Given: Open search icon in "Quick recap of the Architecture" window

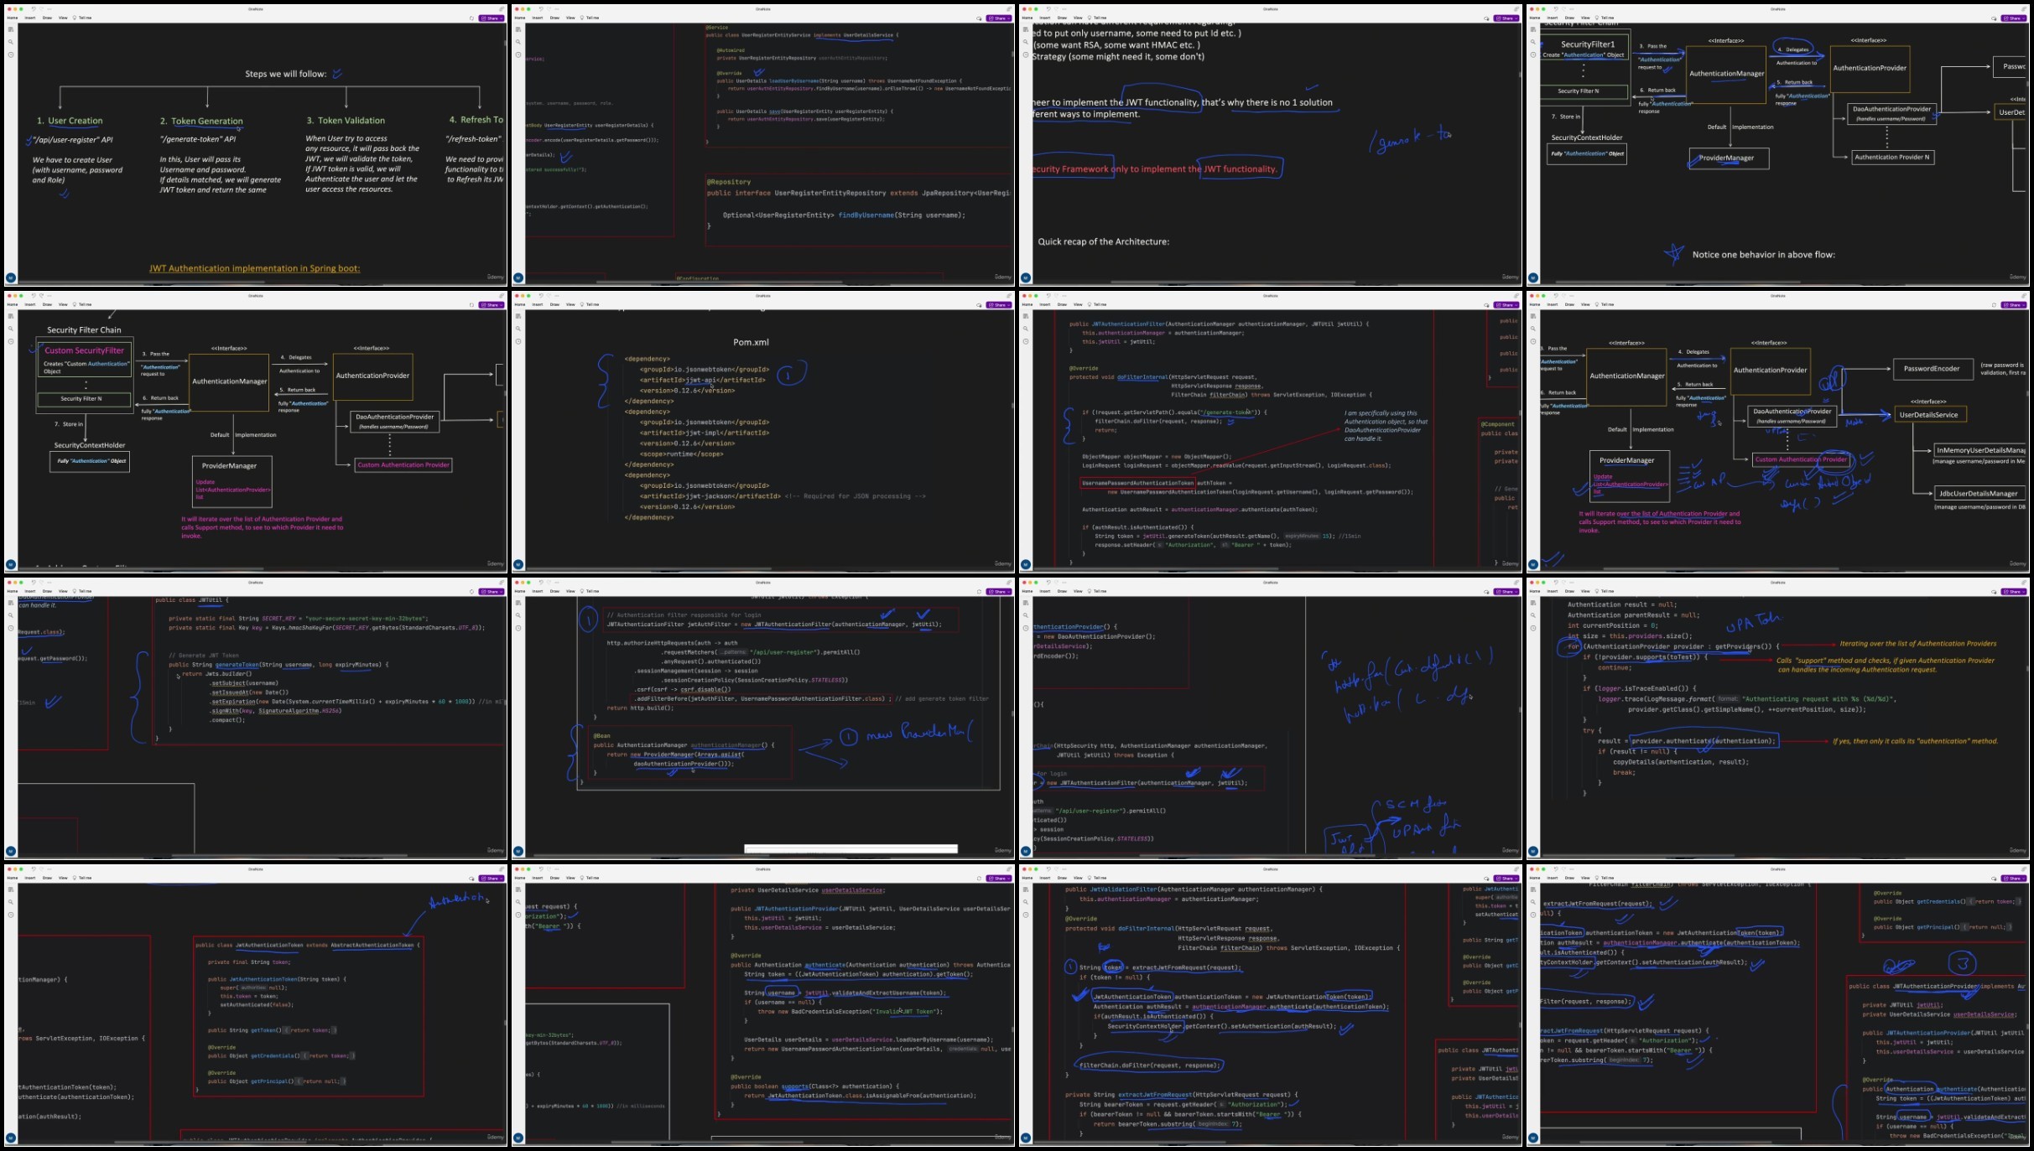Looking at the screenshot, I should 1026,42.
